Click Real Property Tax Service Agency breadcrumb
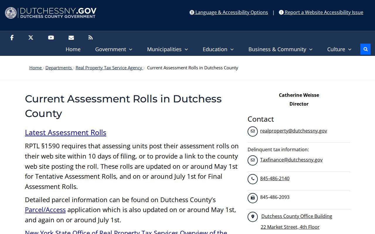This screenshot has height=234, width=375. pos(109,68)
